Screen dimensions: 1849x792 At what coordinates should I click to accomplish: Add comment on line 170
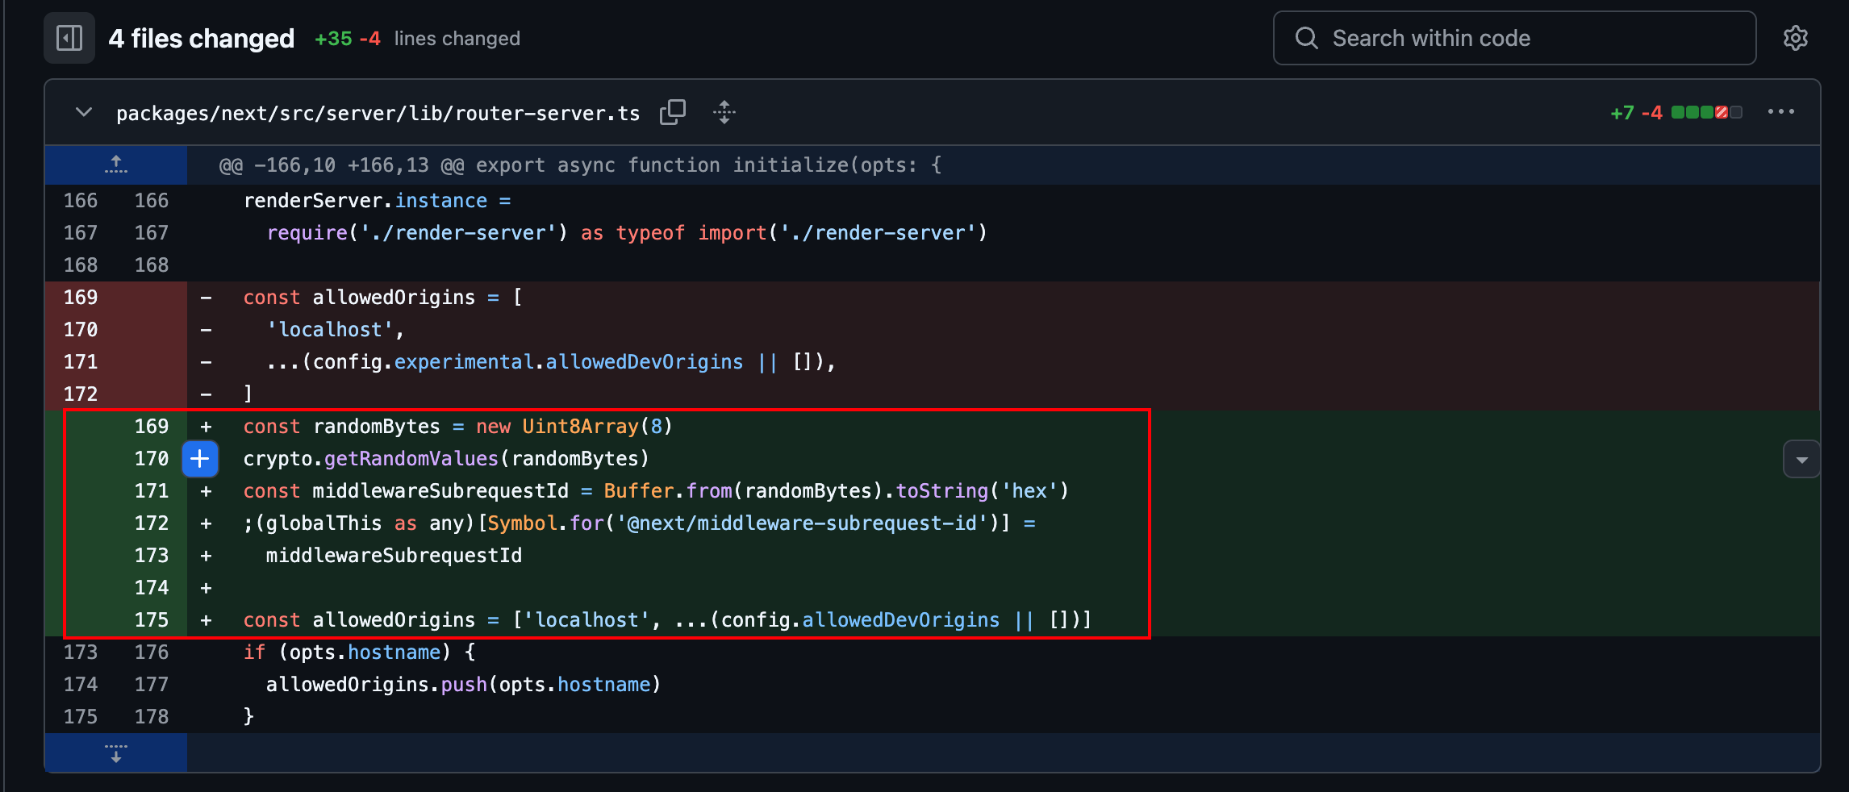[x=200, y=459]
